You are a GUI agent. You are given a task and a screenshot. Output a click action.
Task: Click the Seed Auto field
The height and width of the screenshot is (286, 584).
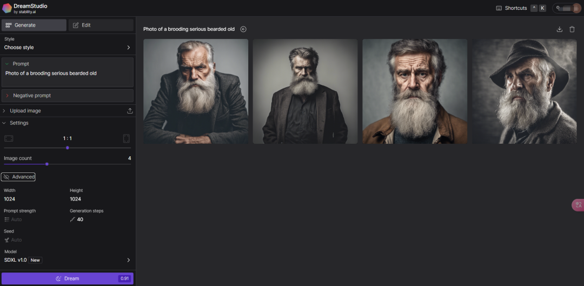coord(16,240)
